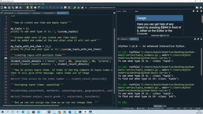Screen dimensions: 203x114
Task: Open the editor pane options menu
Action: point(114,13)
